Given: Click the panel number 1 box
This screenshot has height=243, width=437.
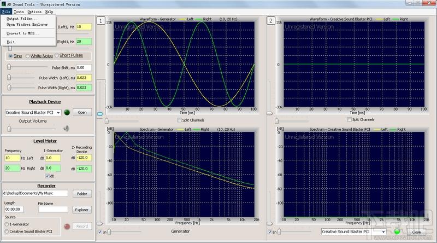Looking at the screenshot, I should [x=101, y=21].
